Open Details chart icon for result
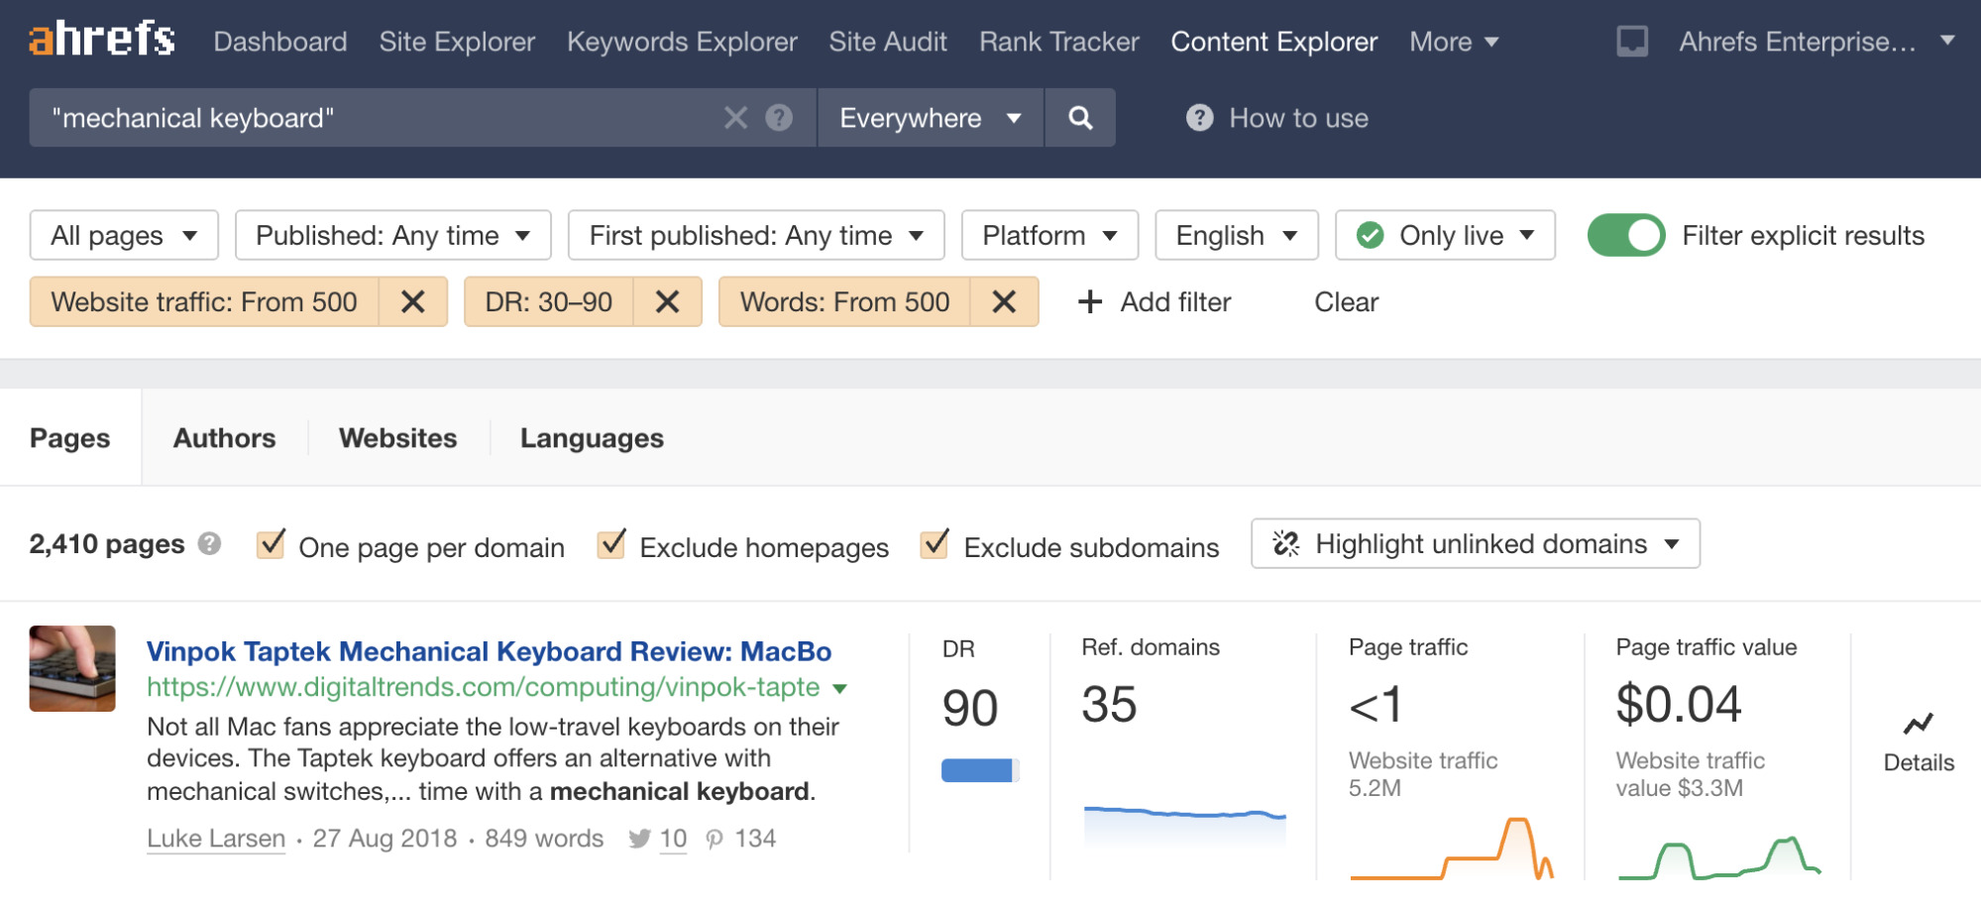The image size is (1981, 912). pos(1918,726)
